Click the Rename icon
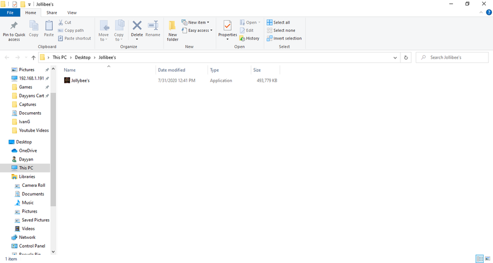The width and height of the screenshot is (493, 263). point(153,26)
